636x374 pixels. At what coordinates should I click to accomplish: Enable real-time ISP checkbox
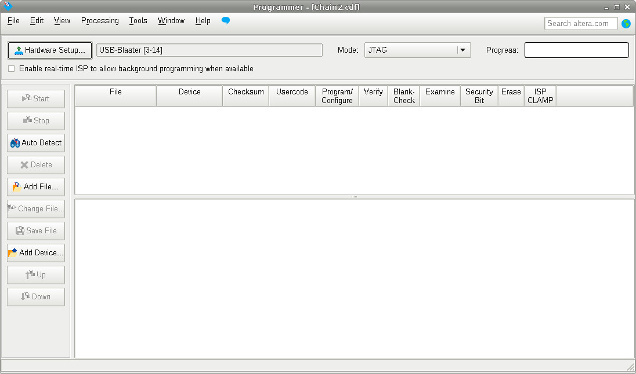[12, 69]
